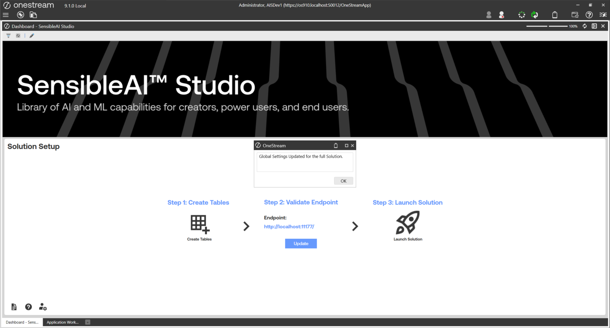Open the clipboard icon in the top toolbar

coord(555,15)
